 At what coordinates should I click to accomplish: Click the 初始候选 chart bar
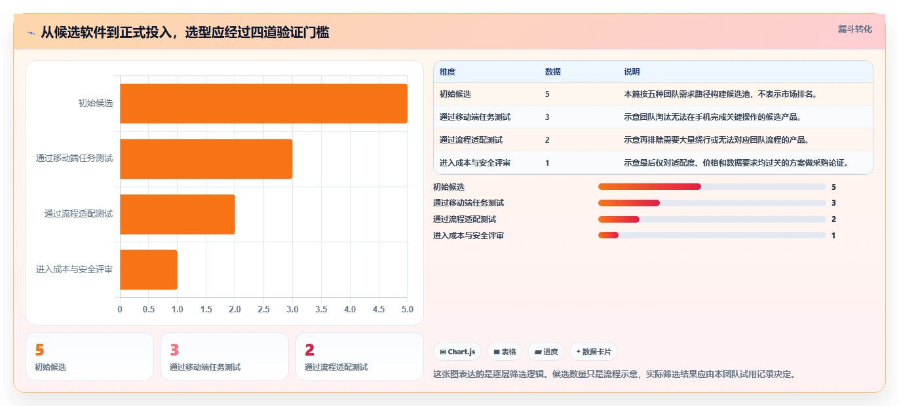click(x=263, y=103)
